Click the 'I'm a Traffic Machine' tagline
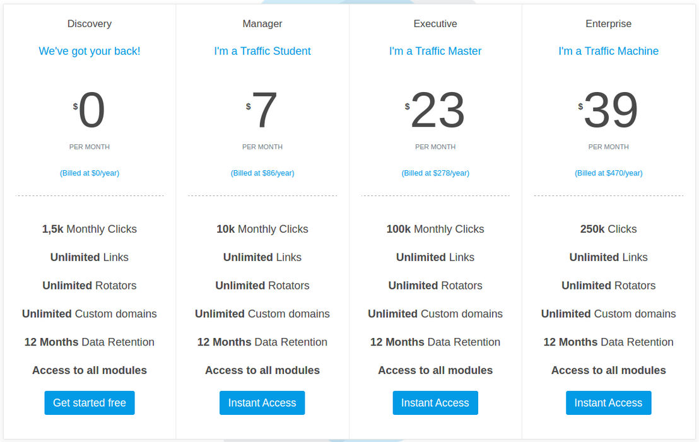 coord(609,51)
